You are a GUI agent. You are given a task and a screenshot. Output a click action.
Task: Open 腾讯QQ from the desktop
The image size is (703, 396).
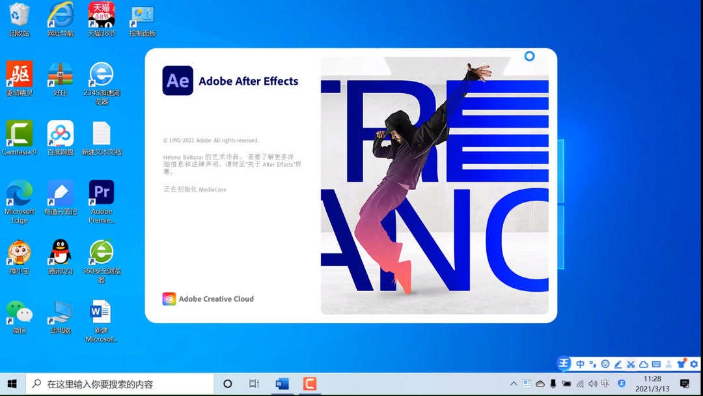pos(60,253)
